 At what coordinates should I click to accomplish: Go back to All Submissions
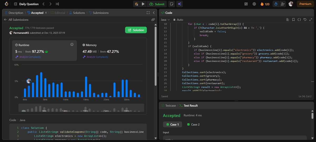tap(16, 20)
